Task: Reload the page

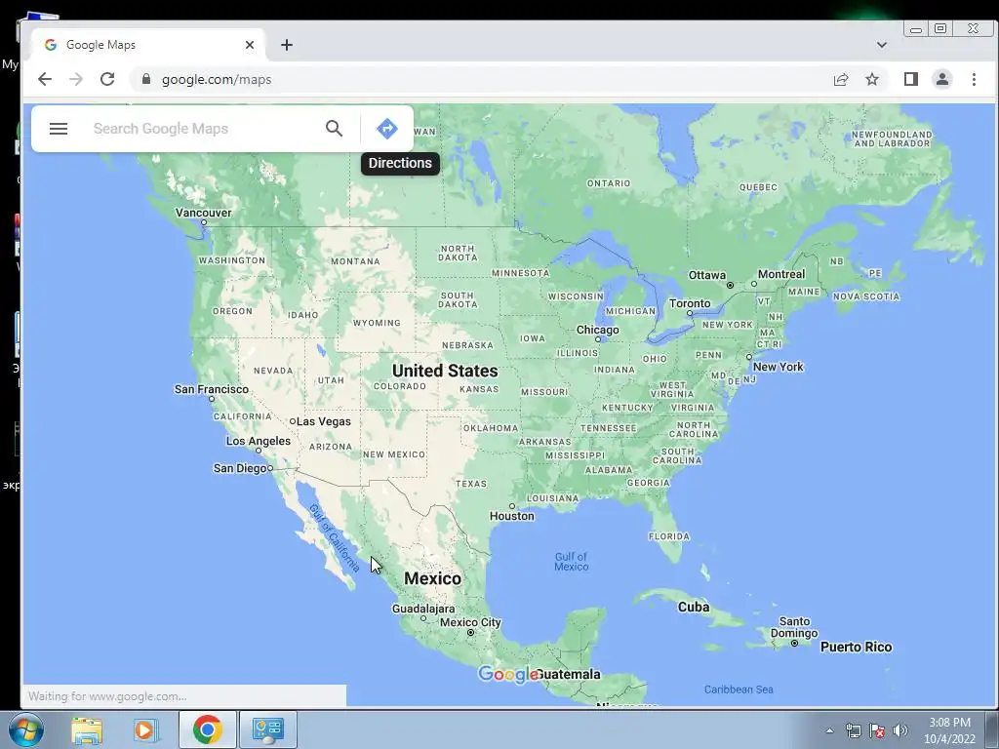Action: (107, 79)
